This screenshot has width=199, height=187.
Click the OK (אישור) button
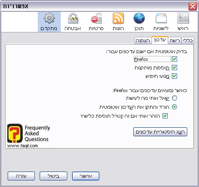pos(86,176)
